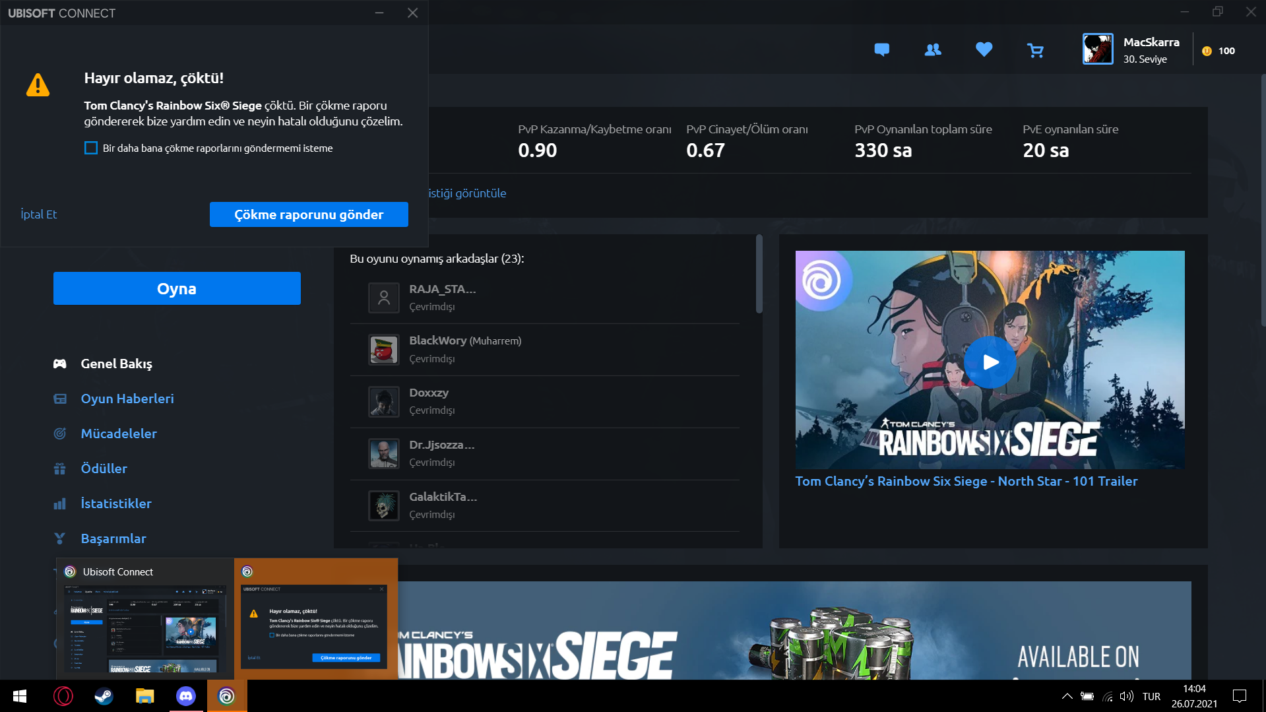Cancel the crash dialog with İptal Et
The height and width of the screenshot is (712, 1266).
click(x=39, y=214)
